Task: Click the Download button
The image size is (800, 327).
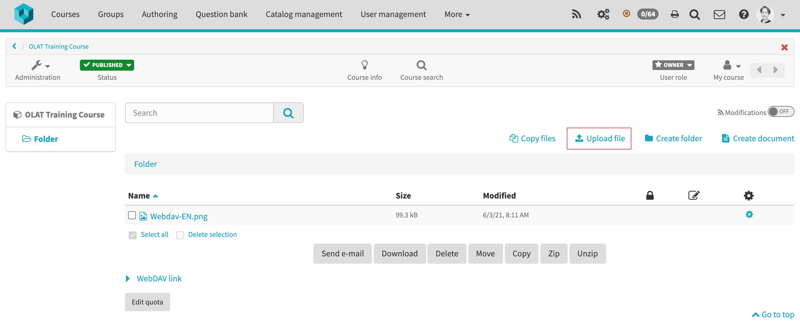Action: [399, 254]
